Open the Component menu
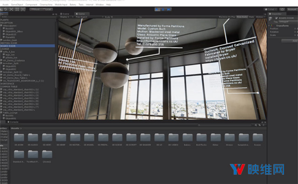298x184 pixels. [x=31, y=5]
